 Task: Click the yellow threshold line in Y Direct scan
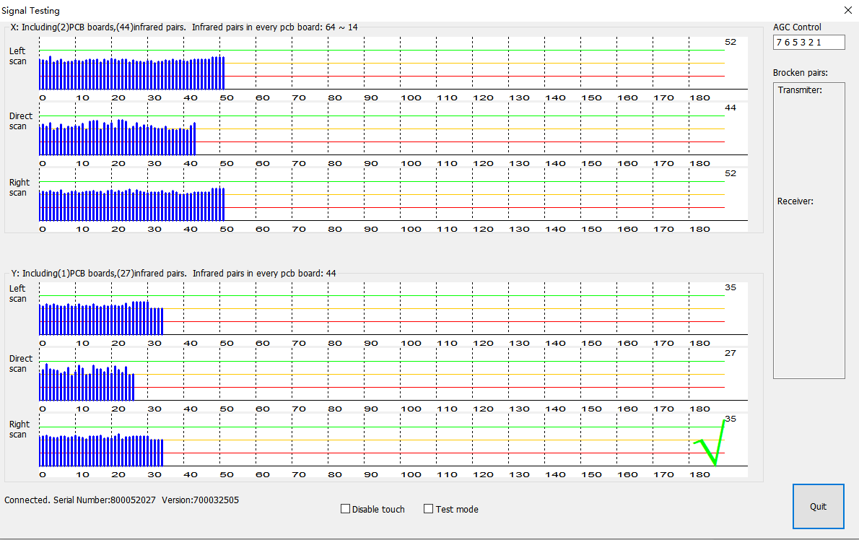pyautogui.click(x=433, y=374)
